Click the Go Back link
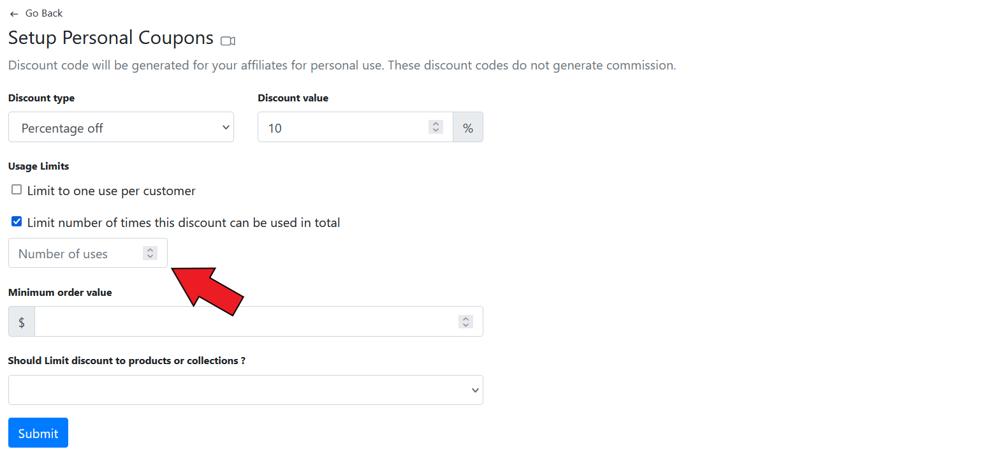The image size is (989, 454). click(43, 13)
